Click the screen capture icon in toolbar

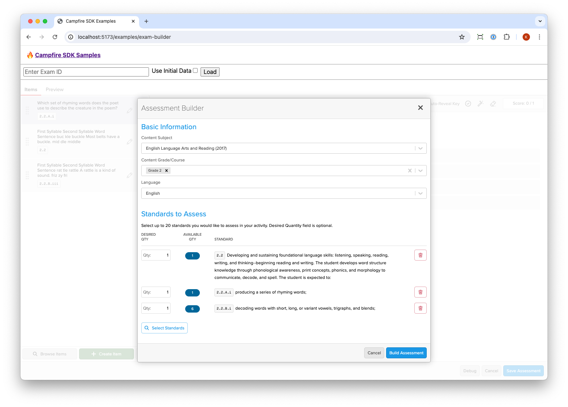480,37
